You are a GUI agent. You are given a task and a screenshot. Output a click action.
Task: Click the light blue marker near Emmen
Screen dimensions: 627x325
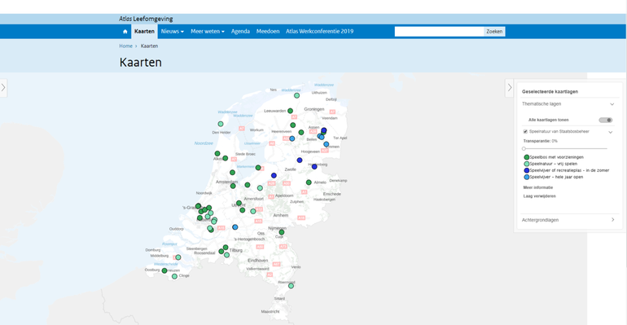(327, 144)
